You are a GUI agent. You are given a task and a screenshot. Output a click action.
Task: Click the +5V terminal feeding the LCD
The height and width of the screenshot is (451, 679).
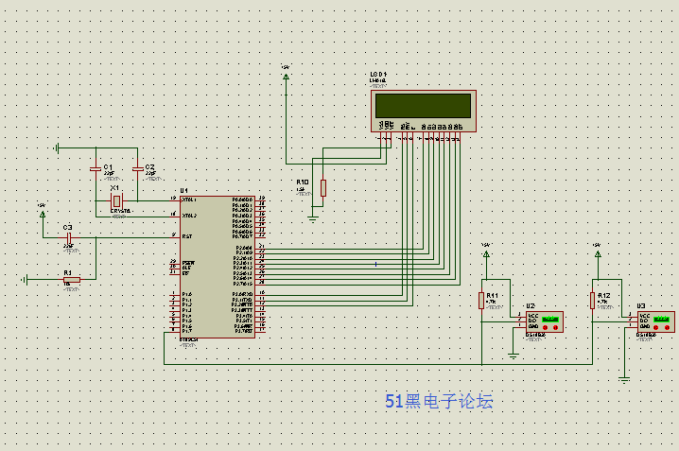(x=286, y=74)
